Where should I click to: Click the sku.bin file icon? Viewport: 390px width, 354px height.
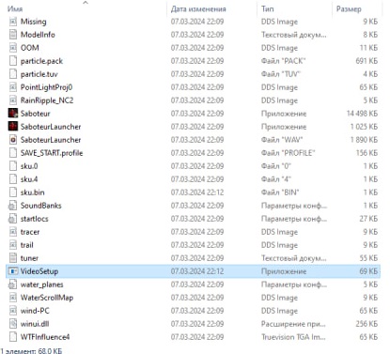(13, 192)
